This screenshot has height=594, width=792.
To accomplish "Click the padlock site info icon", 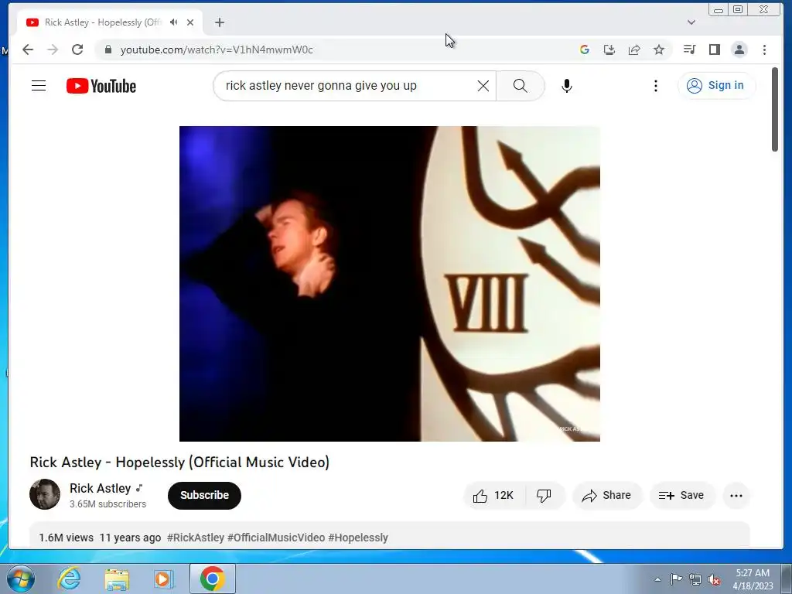I will (x=108, y=49).
